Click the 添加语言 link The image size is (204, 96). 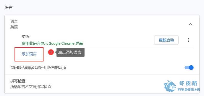pyautogui.click(x=29, y=54)
